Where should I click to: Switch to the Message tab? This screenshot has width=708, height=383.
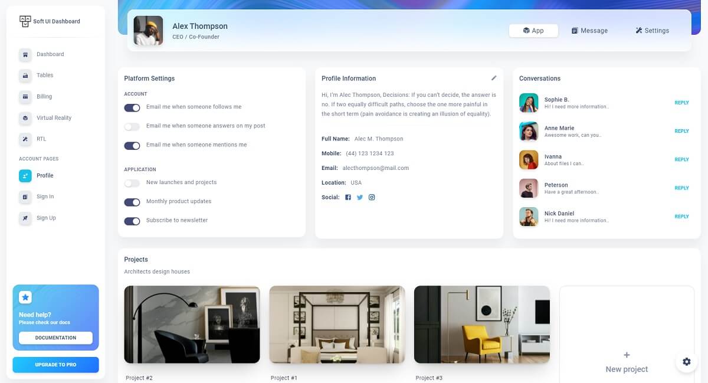coord(589,30)
